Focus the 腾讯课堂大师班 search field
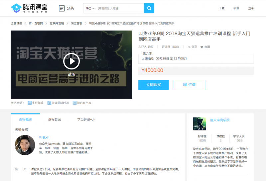Viewport: 266px width, 181px height. point(120,8)
